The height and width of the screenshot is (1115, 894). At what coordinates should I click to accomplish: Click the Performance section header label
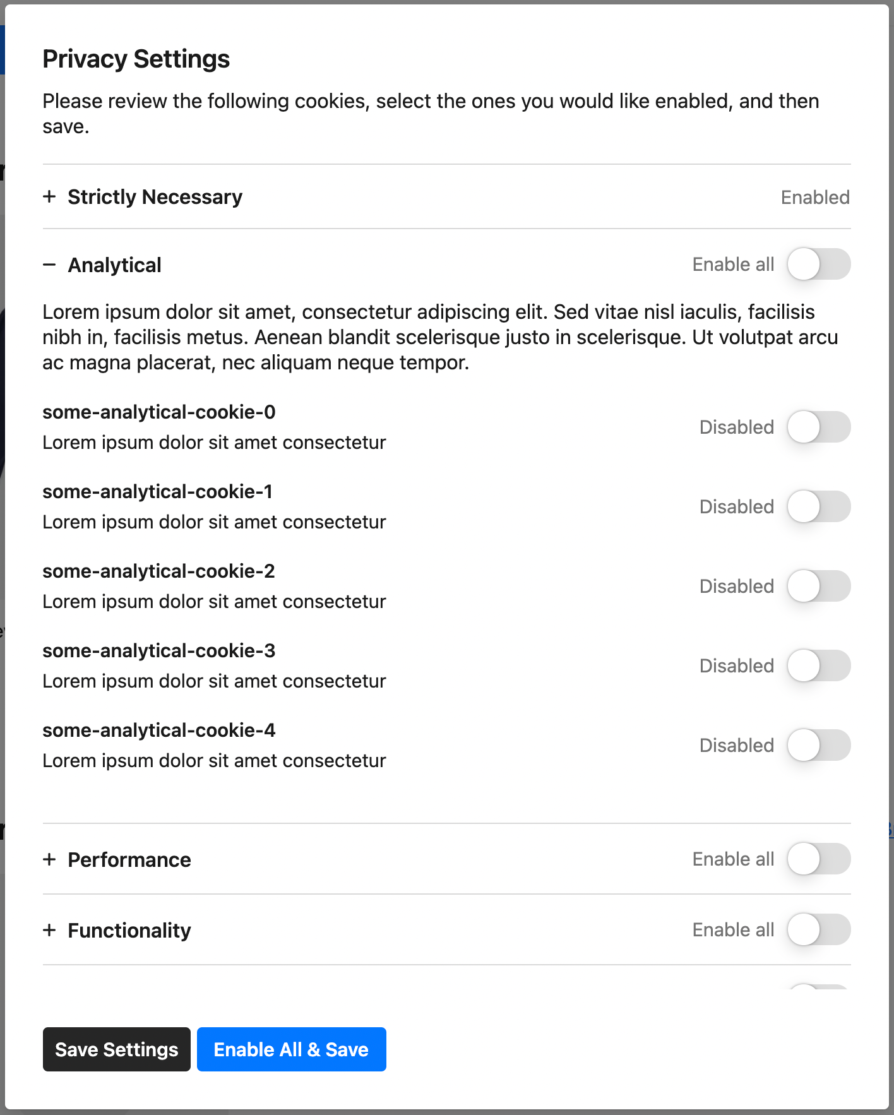pos(129,859)
